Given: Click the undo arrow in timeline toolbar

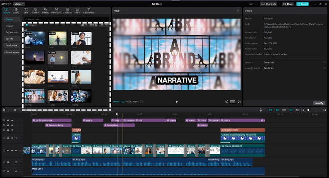Looking at the screenshot, I should coord(15,110).
